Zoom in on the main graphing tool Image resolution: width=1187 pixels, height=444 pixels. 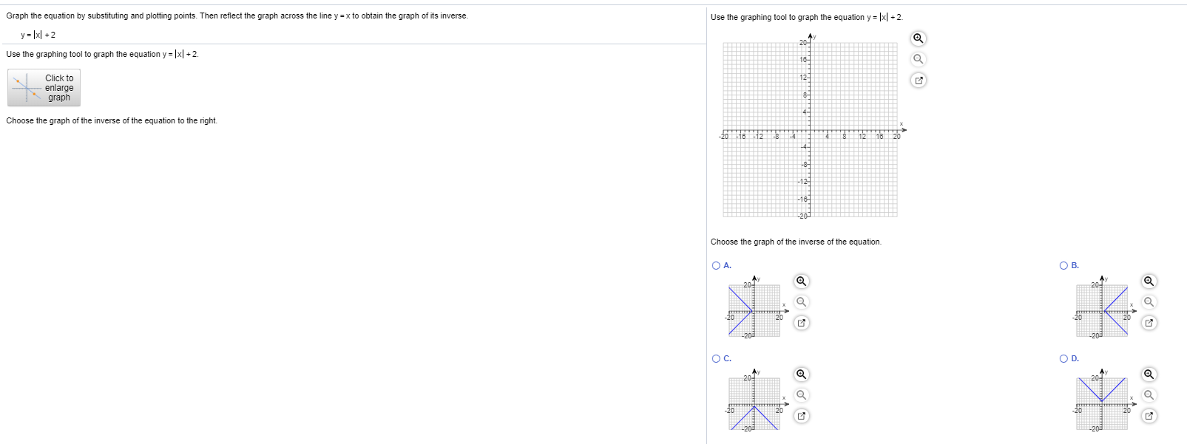918,37
